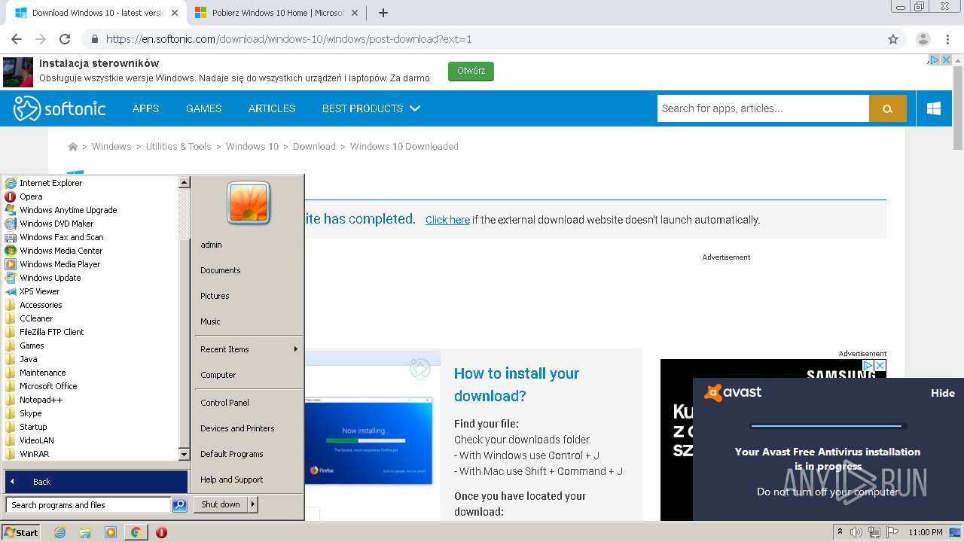Open GAMES menu on Softonic

pyautogui.click(x=203, y=108)
